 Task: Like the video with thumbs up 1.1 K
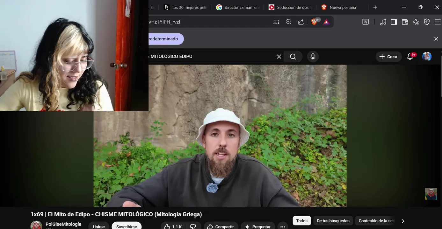point(172,226)
